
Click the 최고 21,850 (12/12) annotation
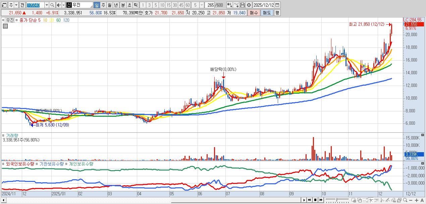(x=367, y=24)
